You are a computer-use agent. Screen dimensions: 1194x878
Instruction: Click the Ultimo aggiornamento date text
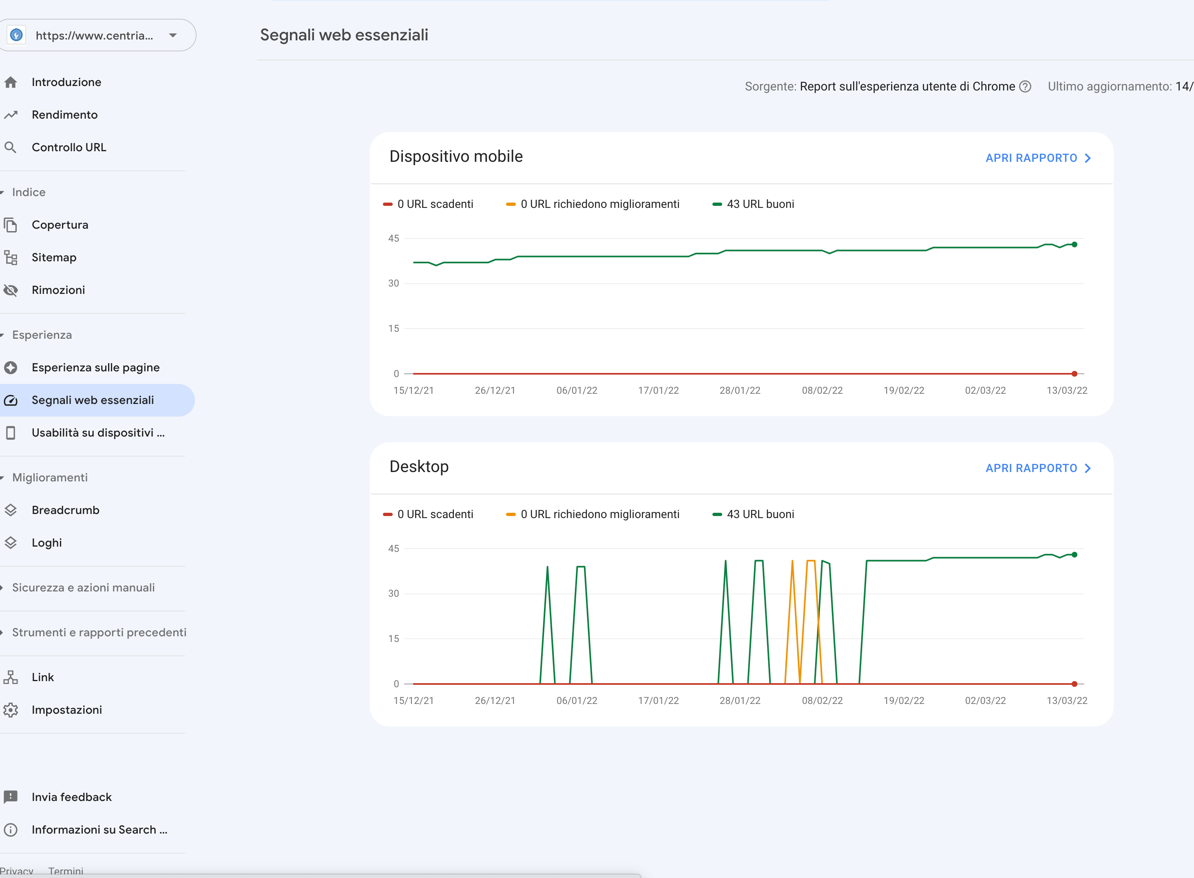(x=1185, y=87)
